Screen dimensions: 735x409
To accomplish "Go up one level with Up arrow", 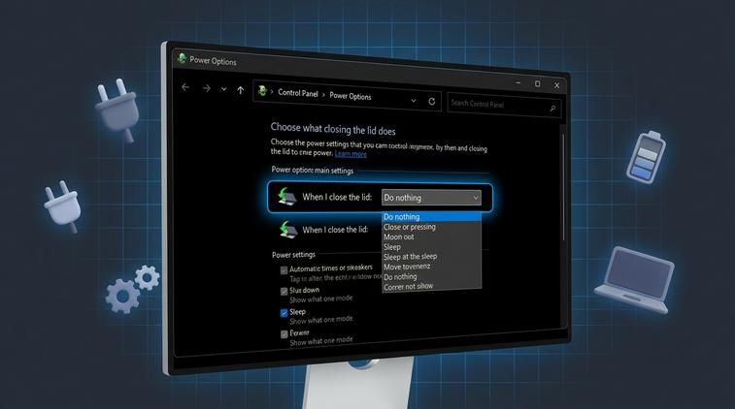I will pyautogui.click(x=241, y=91).
